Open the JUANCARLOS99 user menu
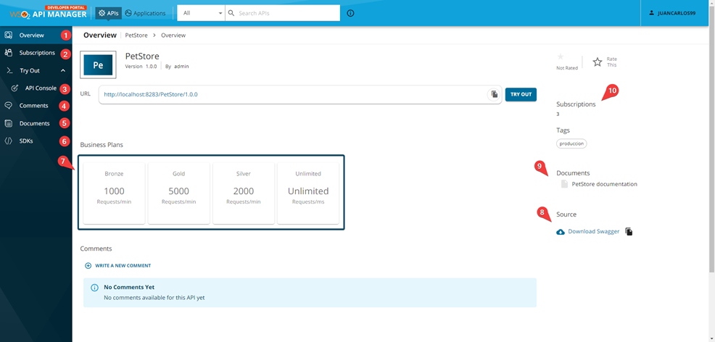 click(x=672, y=13)
